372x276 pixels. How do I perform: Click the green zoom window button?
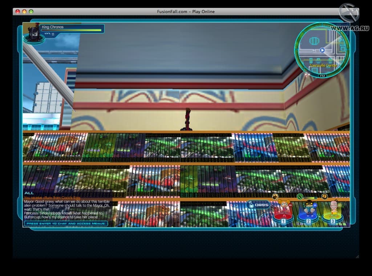[31, 11]
